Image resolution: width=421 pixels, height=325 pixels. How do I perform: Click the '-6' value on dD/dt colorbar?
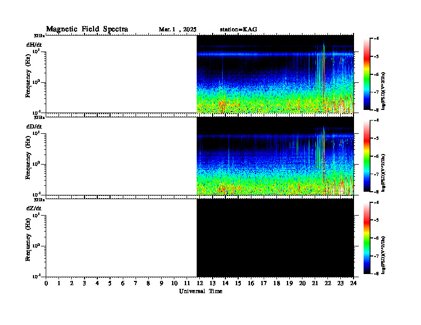tap(376, 156)
